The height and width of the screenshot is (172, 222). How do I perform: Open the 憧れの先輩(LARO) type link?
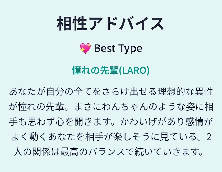111,70
